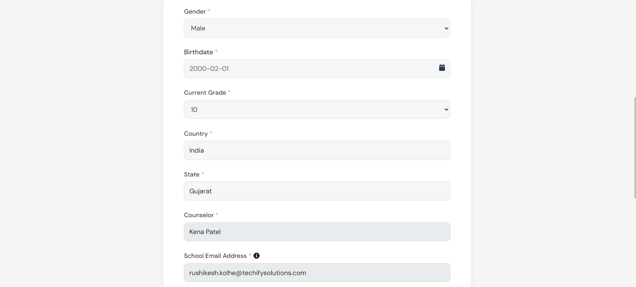Open the birthdate calendar picker icon
The image size is (636, 287).
(x=442, y=68)
